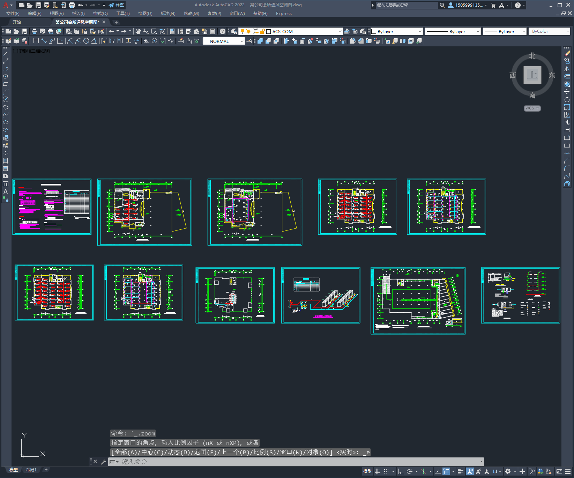The image size is (574, 478).
Task: Click the Help question mark in standard toolbar
Action: coord(223,31)
